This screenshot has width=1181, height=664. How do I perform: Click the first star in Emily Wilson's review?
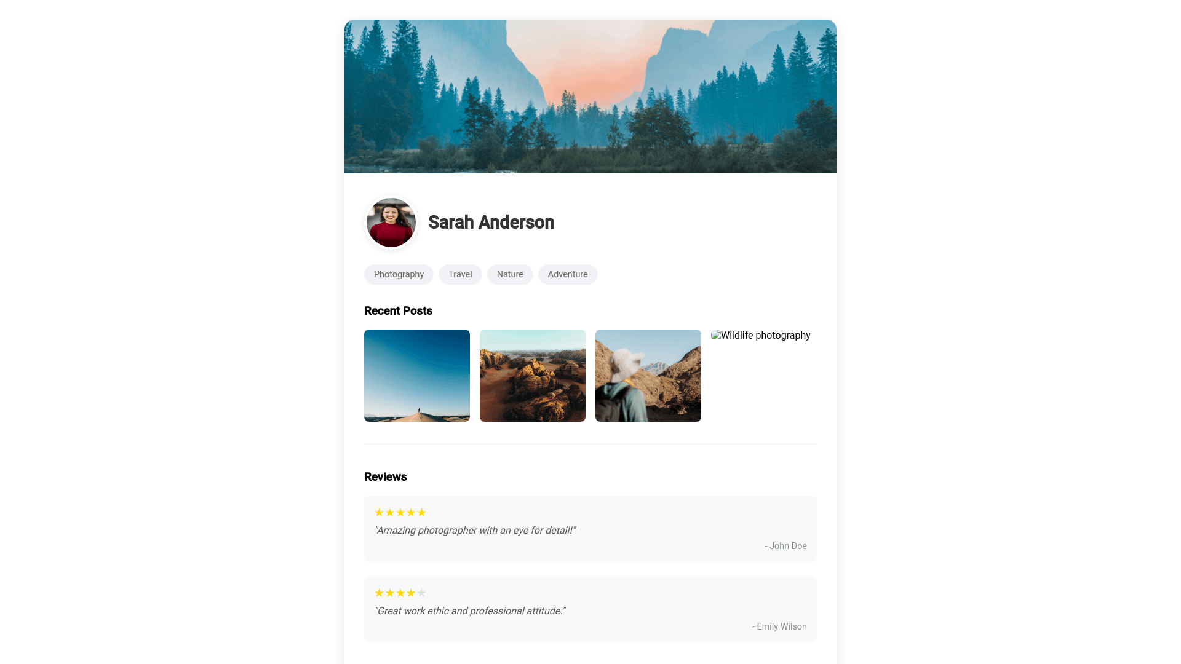pos(379,593)
